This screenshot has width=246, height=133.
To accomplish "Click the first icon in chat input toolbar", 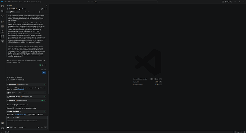I will coord(8,117).
